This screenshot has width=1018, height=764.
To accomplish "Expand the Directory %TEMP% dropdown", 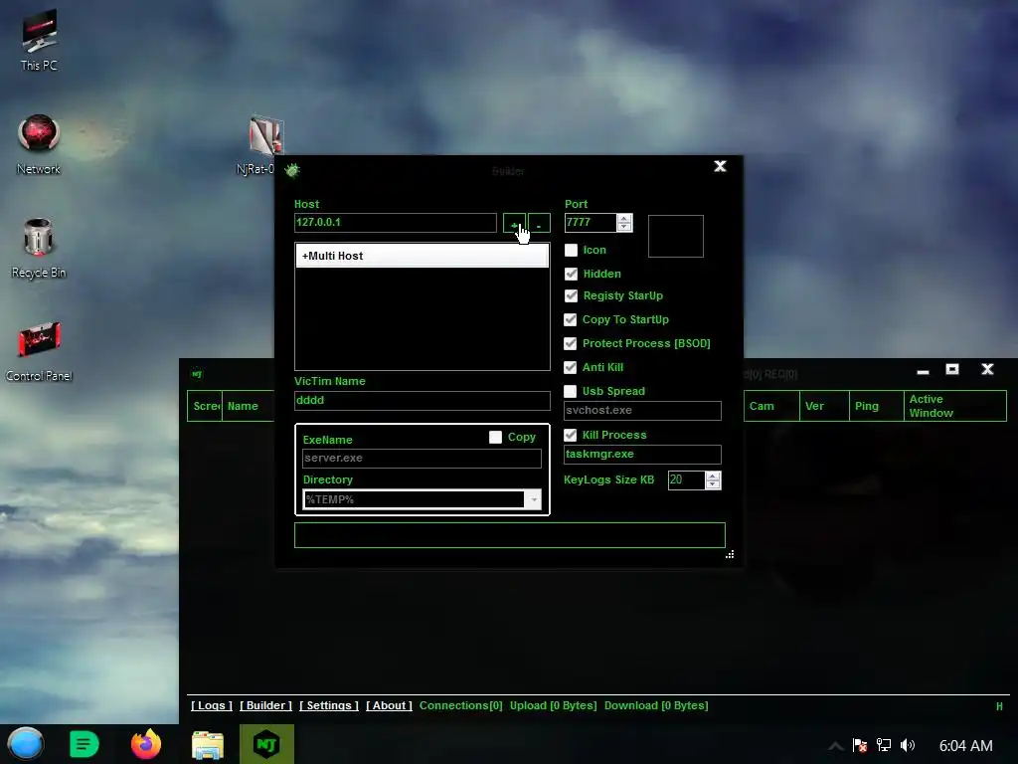I will (x=533, y=499).
